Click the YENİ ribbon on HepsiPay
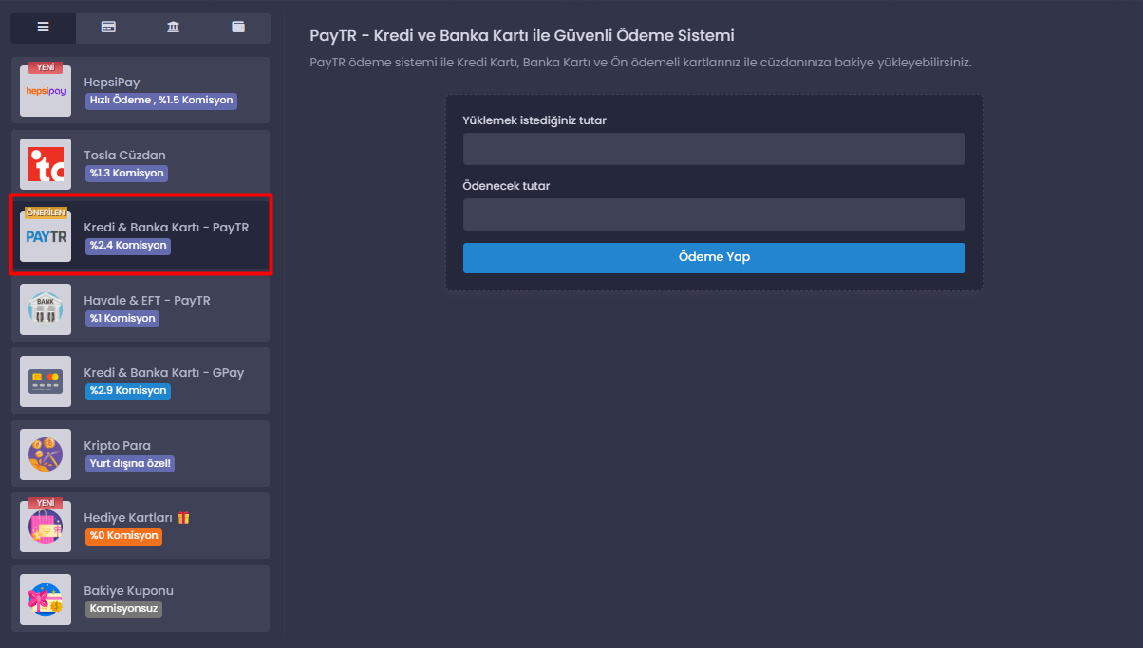 46,67
